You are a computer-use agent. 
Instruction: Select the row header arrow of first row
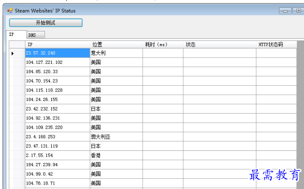17,53
